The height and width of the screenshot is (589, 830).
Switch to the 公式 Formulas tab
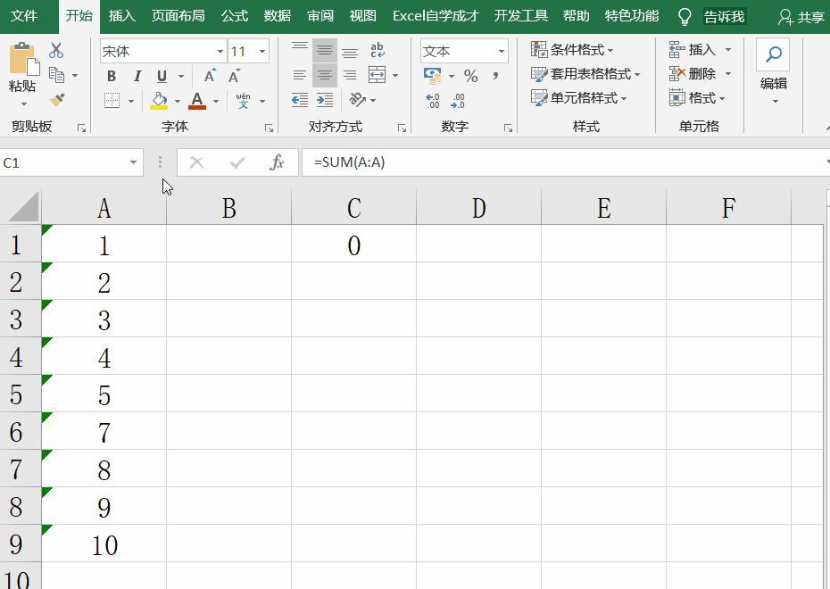click(x=235, y=16)
